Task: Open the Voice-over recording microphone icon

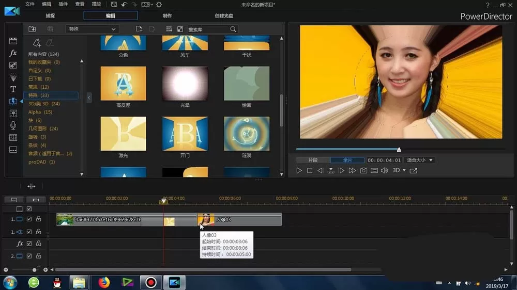Action: (x=13, y=125)
